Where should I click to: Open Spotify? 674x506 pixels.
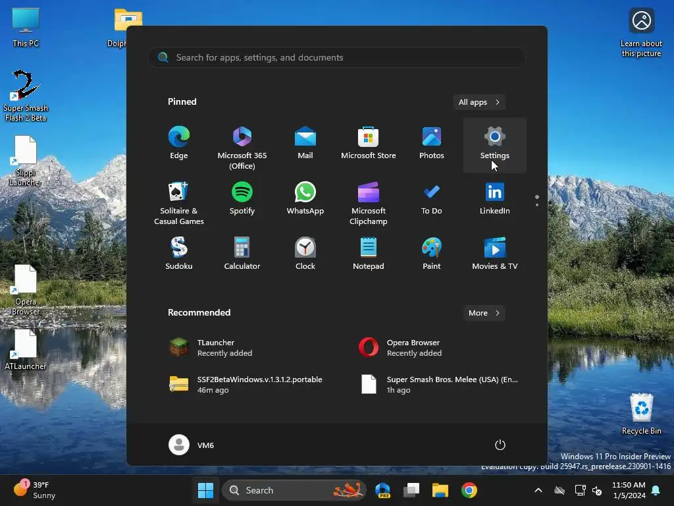(x=242, y=199)
